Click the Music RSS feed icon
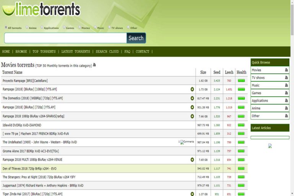Screen dimensions: 294x196 point(286,85)
